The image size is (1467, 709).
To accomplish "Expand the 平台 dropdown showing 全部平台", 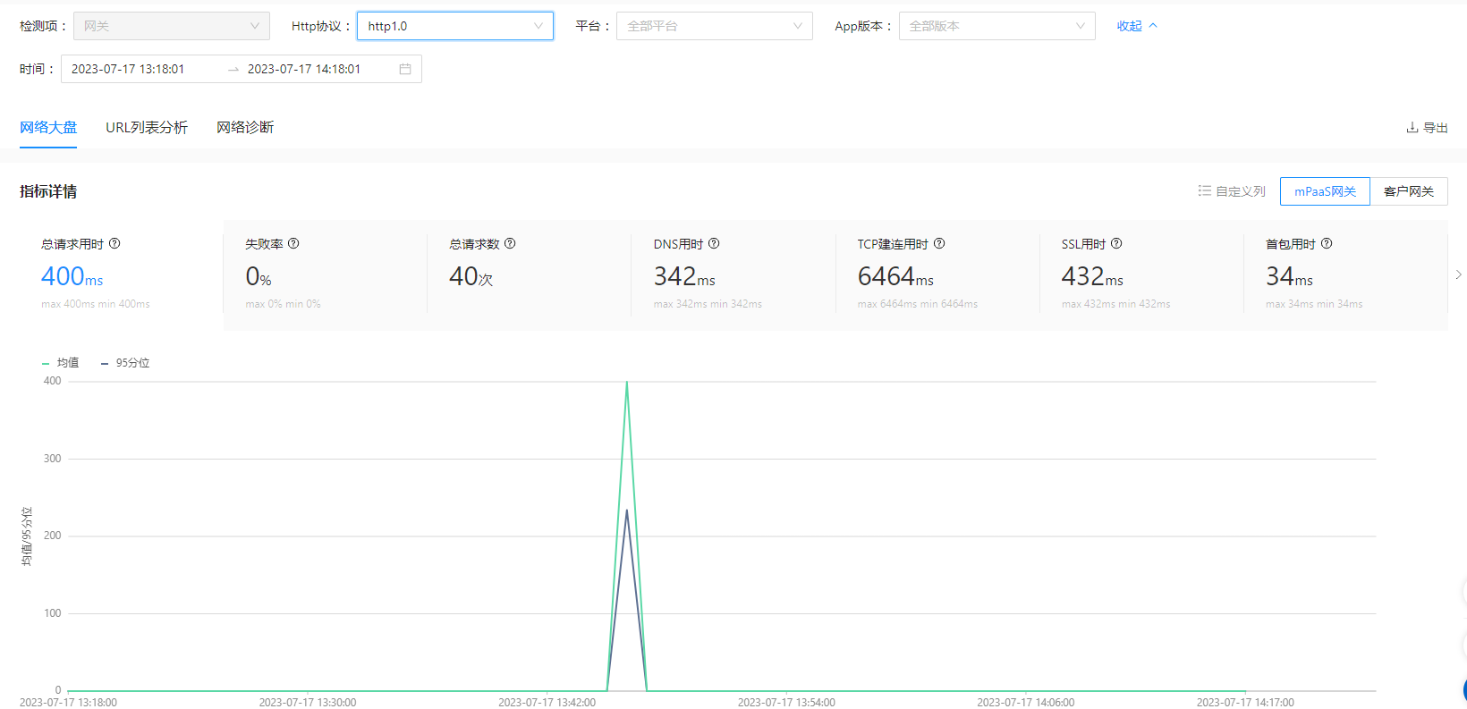I will click(x=714, y=26).
